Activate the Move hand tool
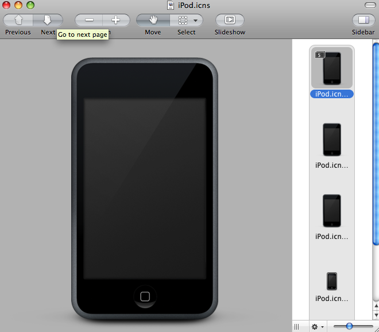This screenshot has width=379, height=332. [x=153, y=20]
